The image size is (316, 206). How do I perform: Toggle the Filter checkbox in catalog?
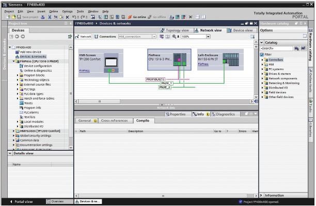point(262,55)
